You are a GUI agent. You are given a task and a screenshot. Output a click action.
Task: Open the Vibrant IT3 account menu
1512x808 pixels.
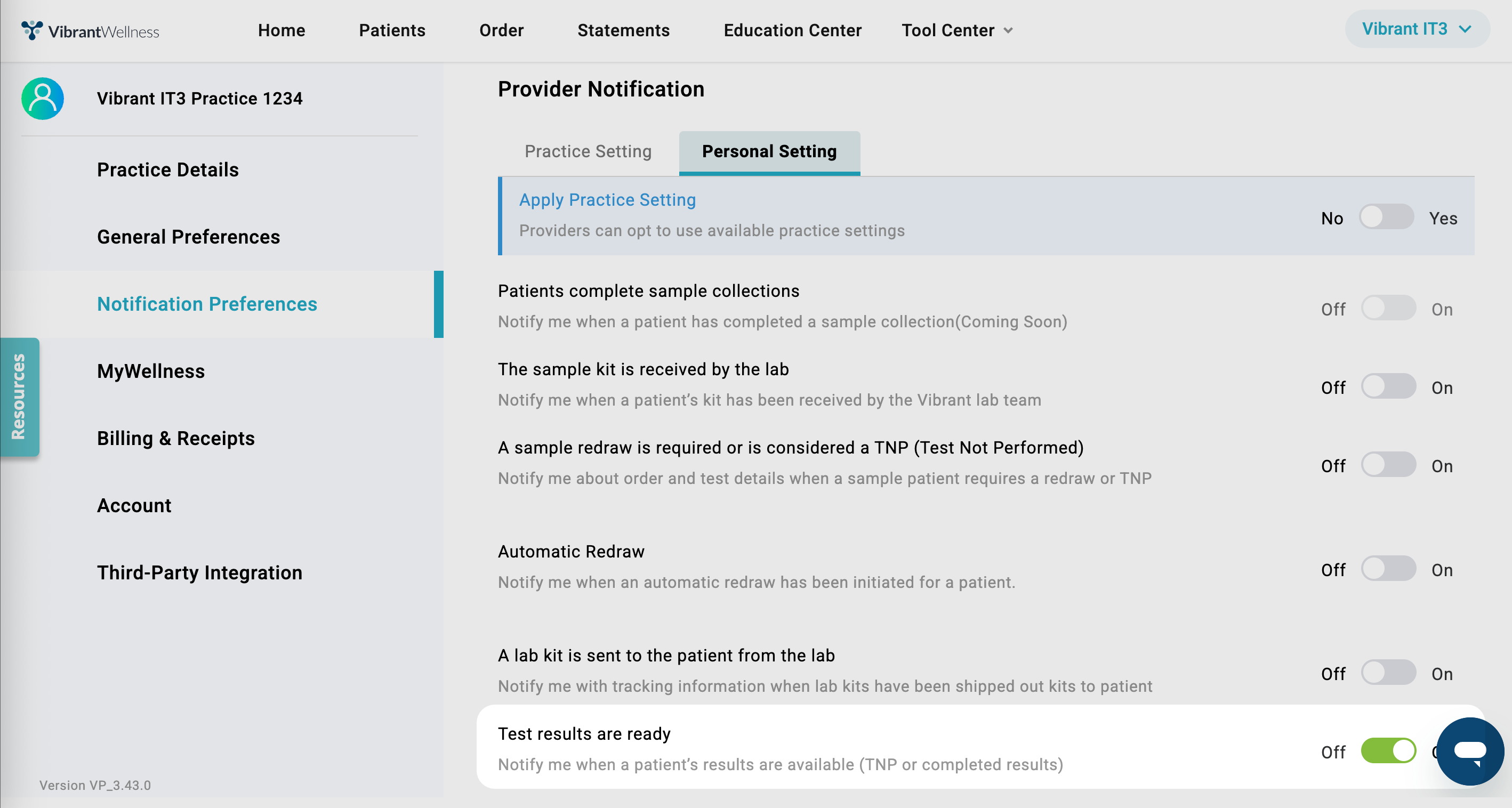click(1417, 29)
